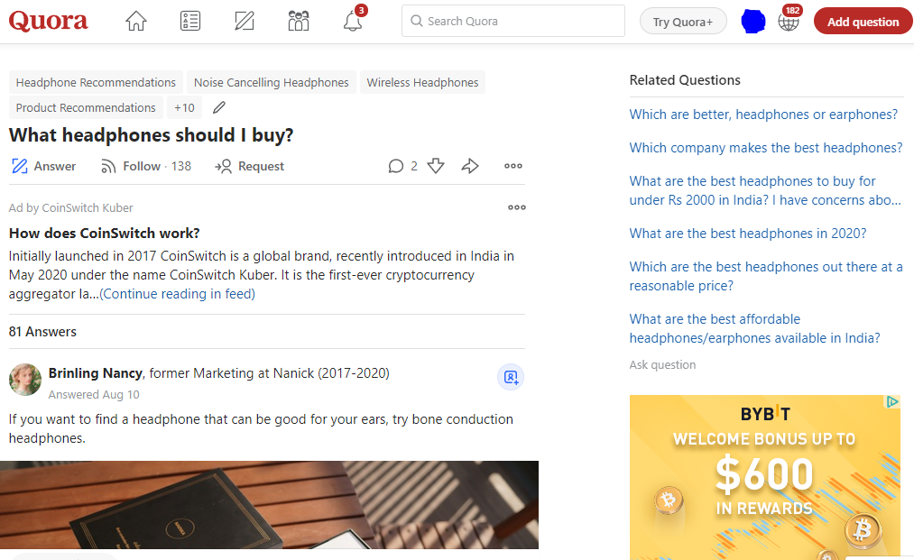Click the '81 Answers' count text
Image resolution: width=914 pixels, height=560 pixels.
coord(42,332)
